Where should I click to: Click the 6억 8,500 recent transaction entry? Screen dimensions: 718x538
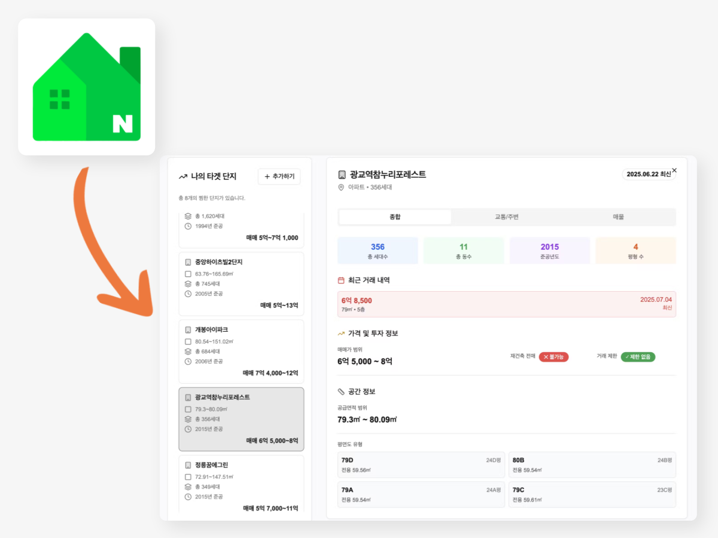507,304
